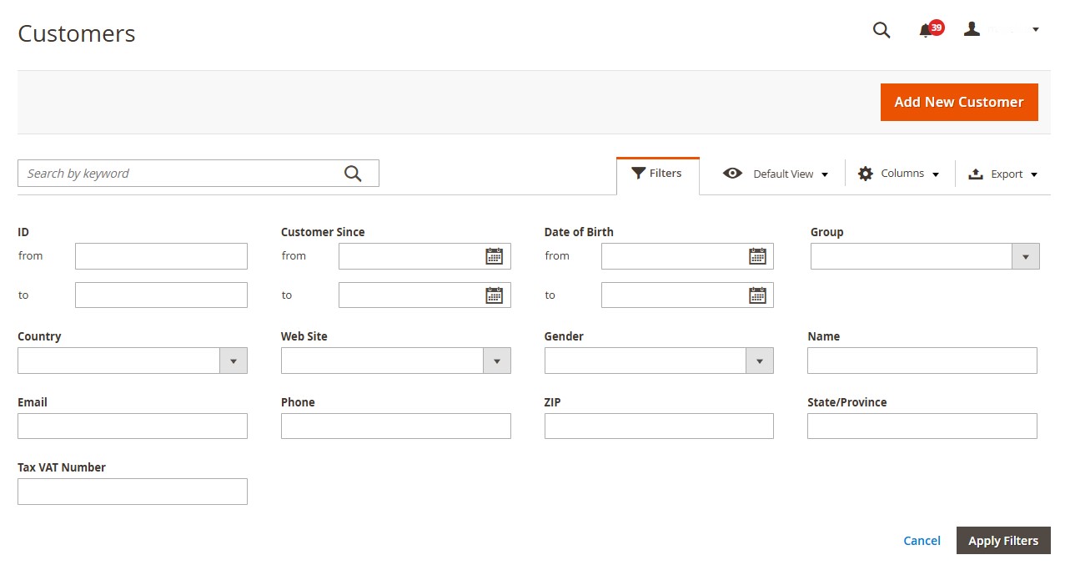Image resolution: width=1070 pixels, height=565 pixels.
Task: Click the magnifier icon in the page header
Action: point(882,31)
